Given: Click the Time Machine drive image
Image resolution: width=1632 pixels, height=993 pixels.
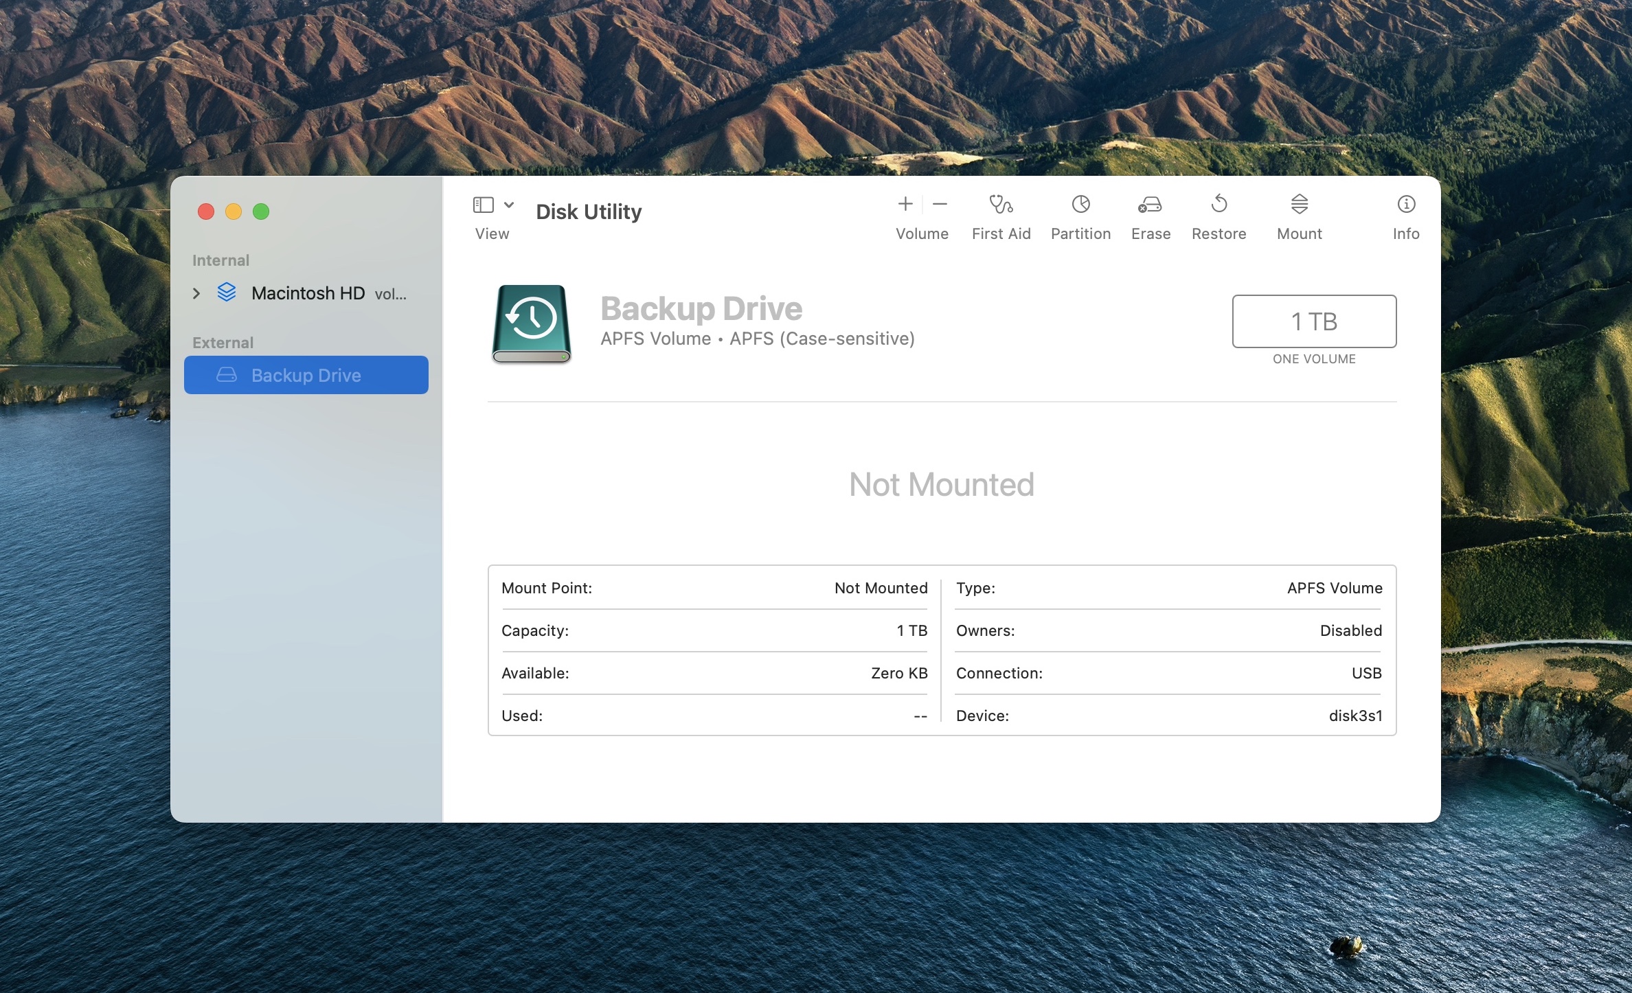Looking at the screenshot, I should 531,324.
